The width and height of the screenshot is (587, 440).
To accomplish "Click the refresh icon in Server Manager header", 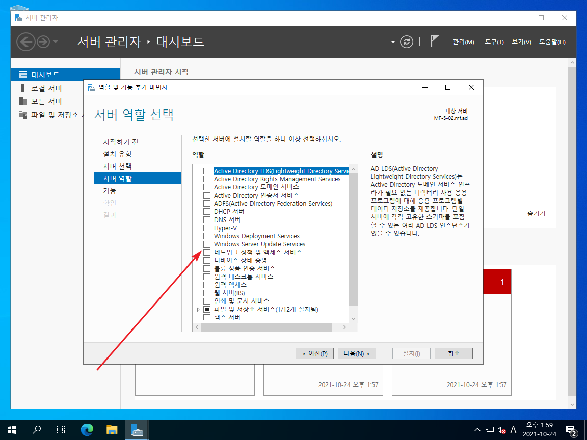I will pyautogui.click(x=407, y=42).
